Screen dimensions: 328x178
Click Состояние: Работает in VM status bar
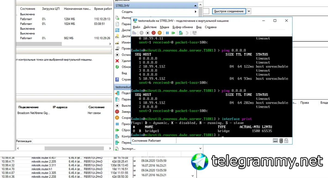point(146,141)
